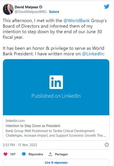
Task: Click the share upload arrow icon
Action: (50, 154)
